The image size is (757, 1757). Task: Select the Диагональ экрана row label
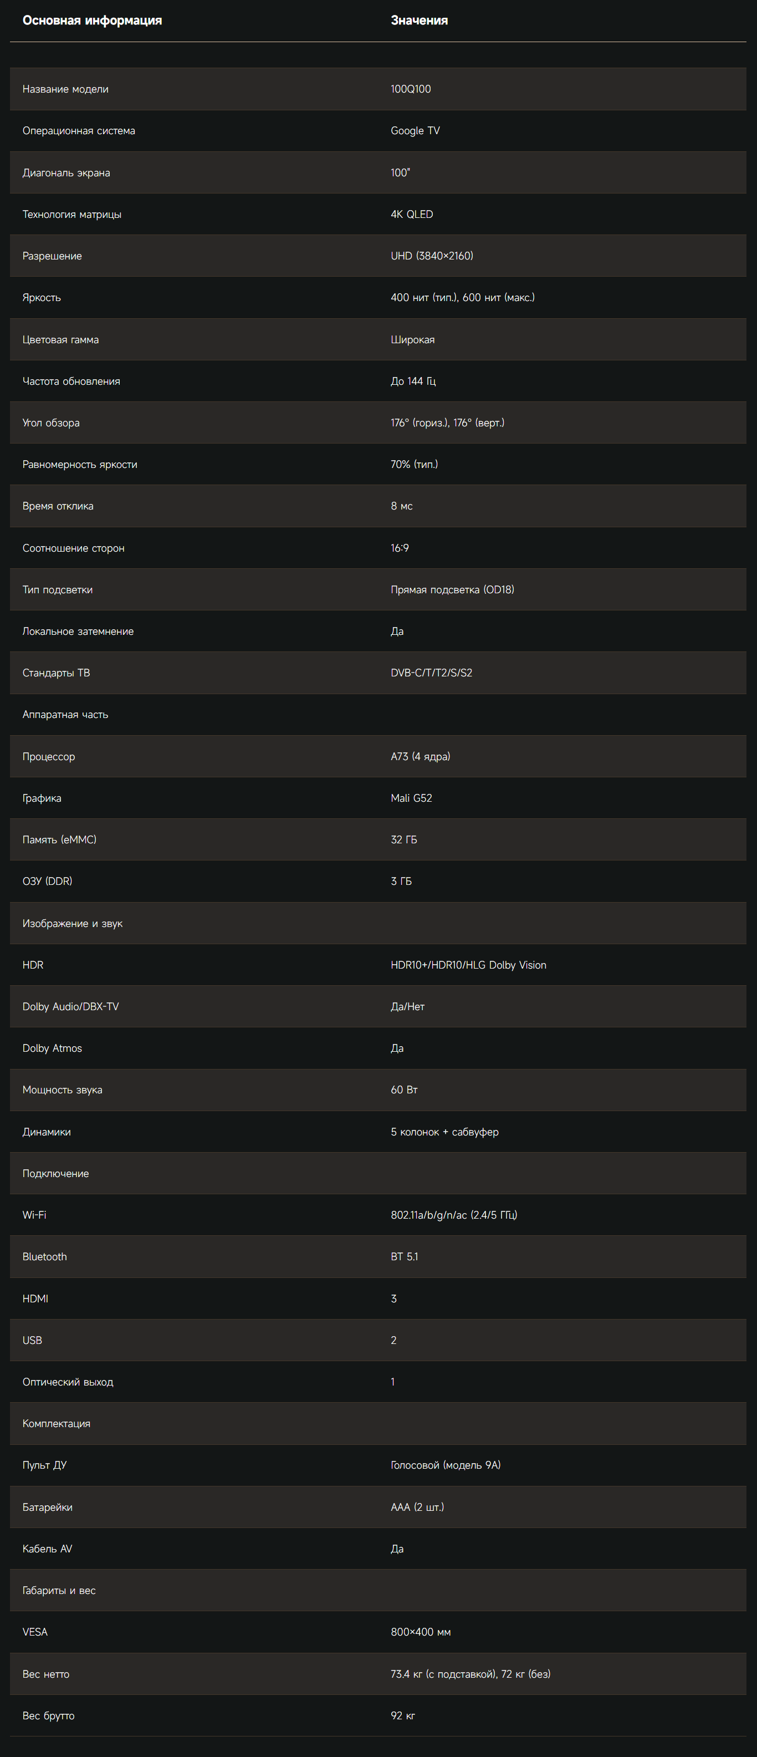tap(66, 172)
